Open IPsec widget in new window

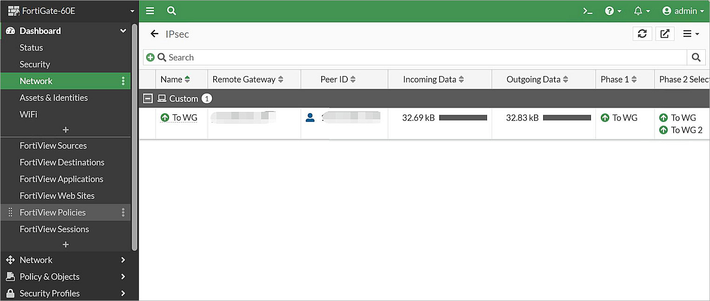point(665,33)
